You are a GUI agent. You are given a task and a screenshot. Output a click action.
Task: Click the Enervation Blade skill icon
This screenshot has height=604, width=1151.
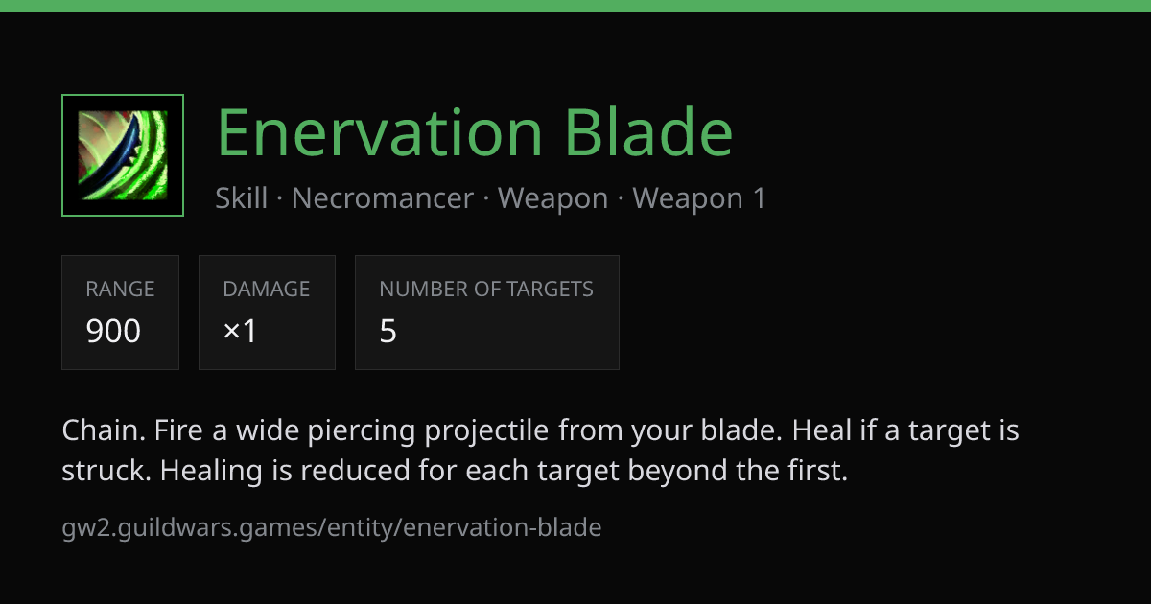[123, 155]
